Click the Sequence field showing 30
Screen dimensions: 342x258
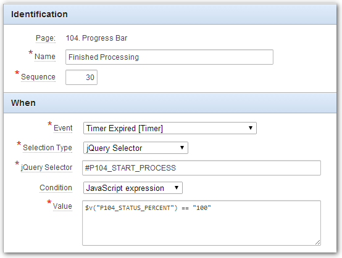81,77
